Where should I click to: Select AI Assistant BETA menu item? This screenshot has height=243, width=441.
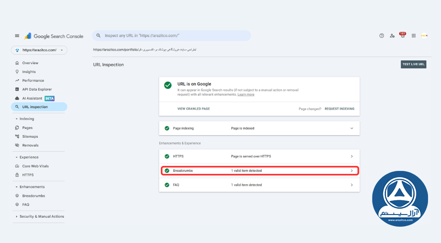34,98
